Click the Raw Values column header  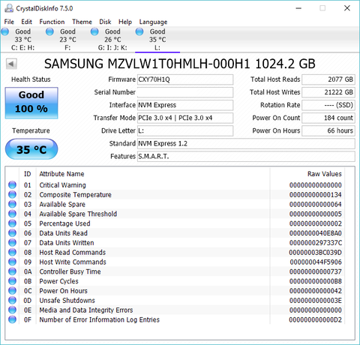[x=324, y=174]
